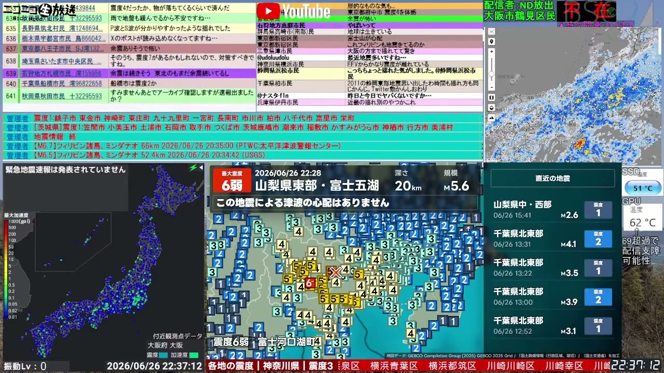
Task: Click the max intensity 6弱 badge
Action: point(232,180)
